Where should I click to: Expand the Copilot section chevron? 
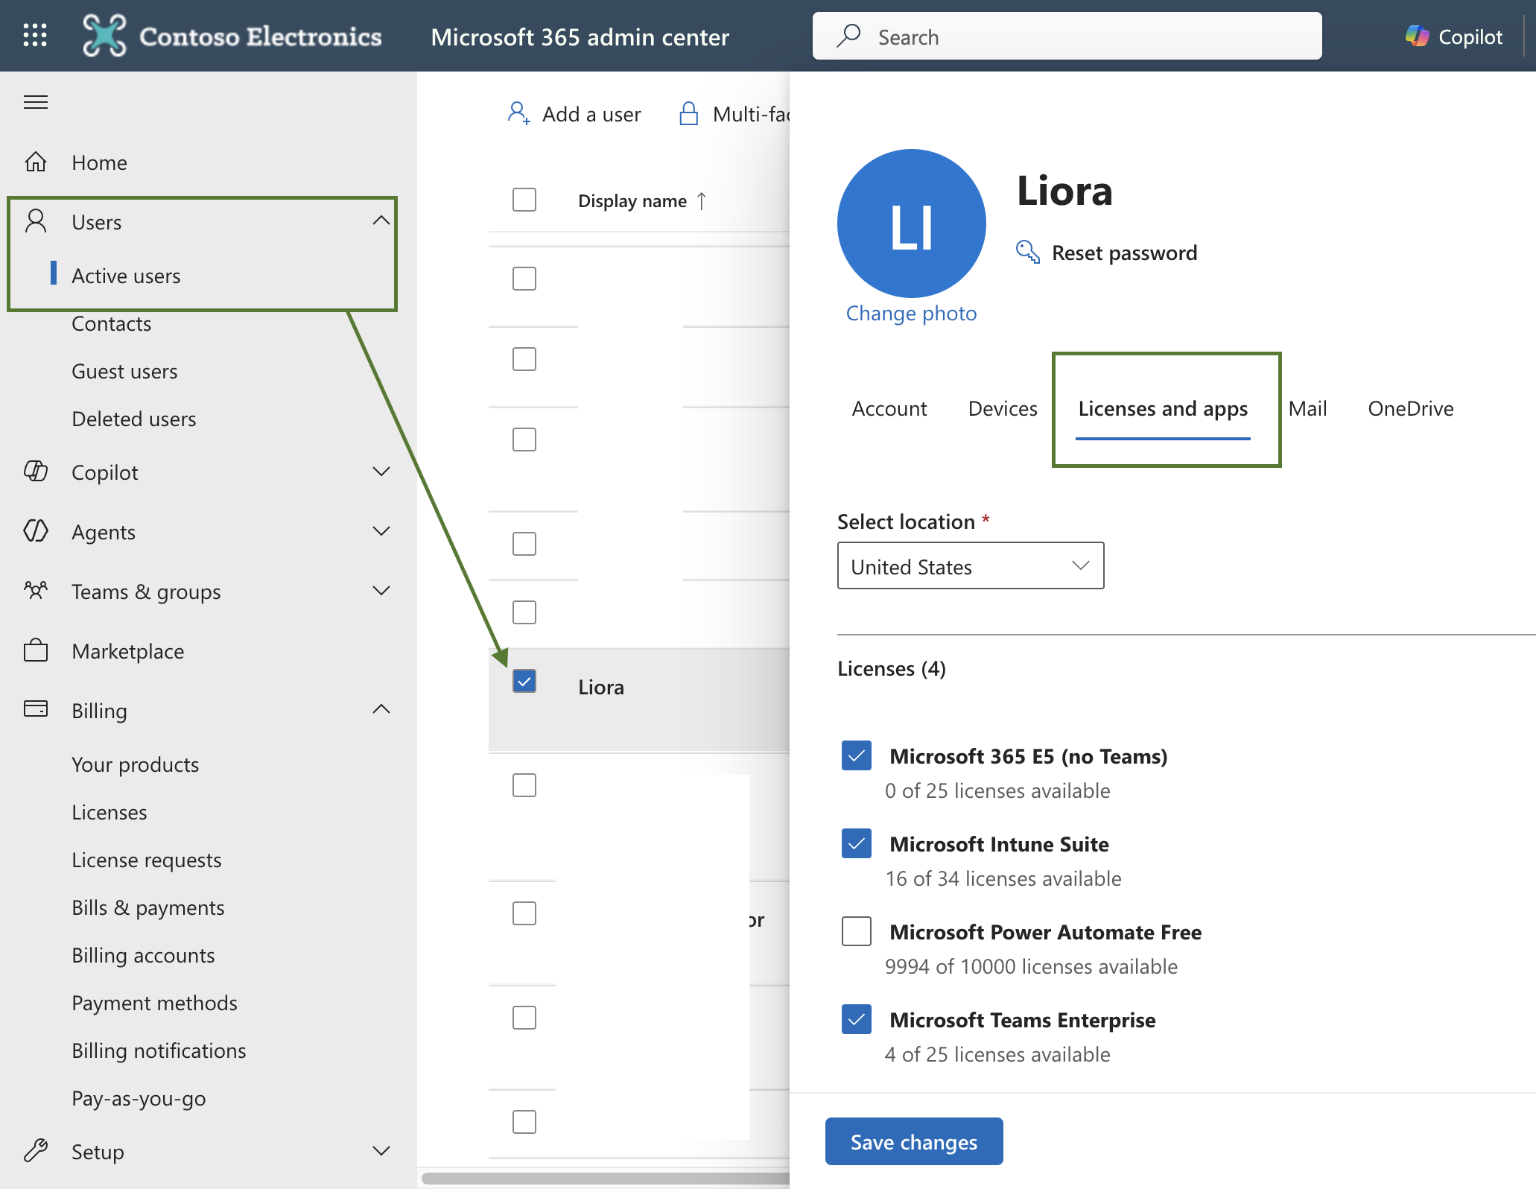point(381,472)
